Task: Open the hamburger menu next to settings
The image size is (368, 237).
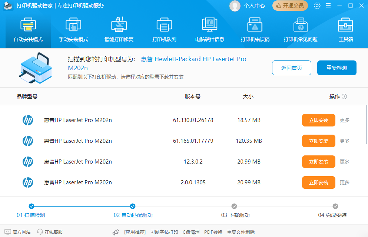Action: tap(328, 6)
